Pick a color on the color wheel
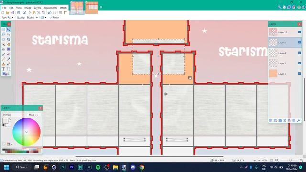306x172 pixels. click(x=27, y=132)
